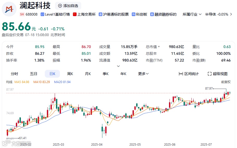Click the L1 badge before Level1基础行情
This screenshot has width=237, height=148.
[42, 14]
